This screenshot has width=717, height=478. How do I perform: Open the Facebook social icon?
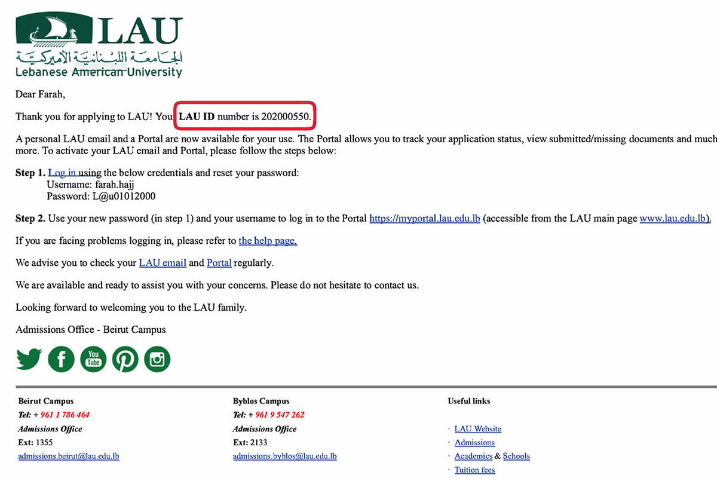[x=61, y=359]
